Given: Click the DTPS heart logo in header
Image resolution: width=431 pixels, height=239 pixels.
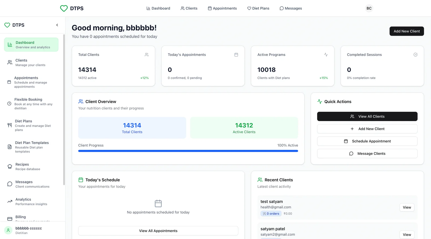Looking at the screenshot, I should click(64, 8).
